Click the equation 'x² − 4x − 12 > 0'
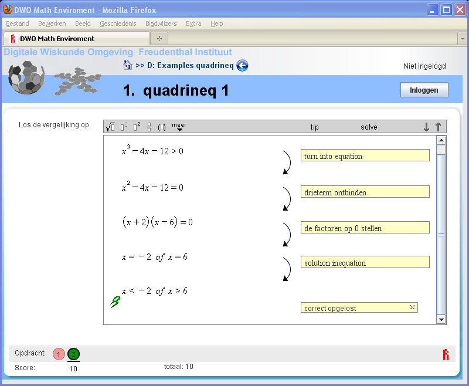469x386 pixels. pos(152,151)
